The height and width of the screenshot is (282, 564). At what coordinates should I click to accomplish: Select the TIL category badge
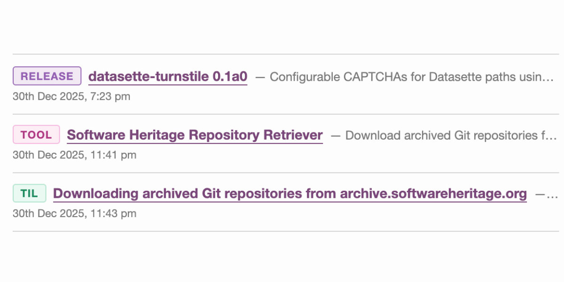coord(29,193)
